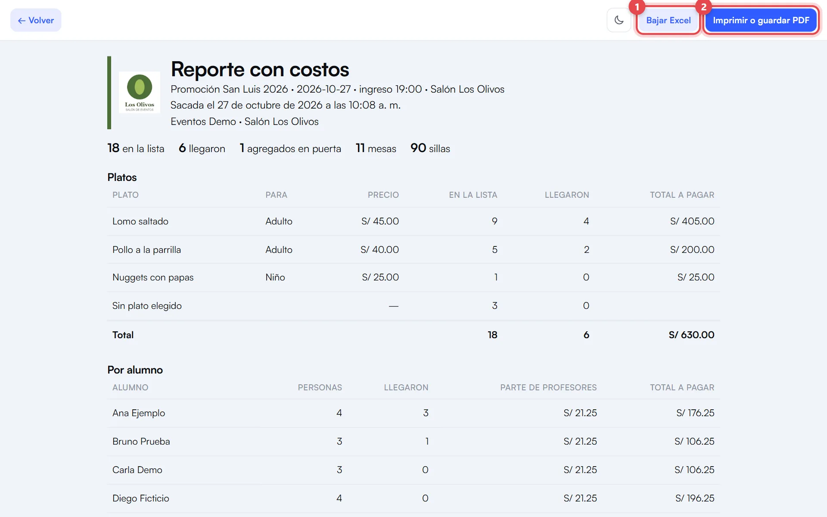Click LLEGARON header in Por alumno table
The width and height of the screenshot is (827, 517).
(x=406, y=387)
